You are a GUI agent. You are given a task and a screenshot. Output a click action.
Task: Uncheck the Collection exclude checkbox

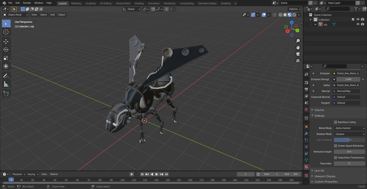[353, 19]
